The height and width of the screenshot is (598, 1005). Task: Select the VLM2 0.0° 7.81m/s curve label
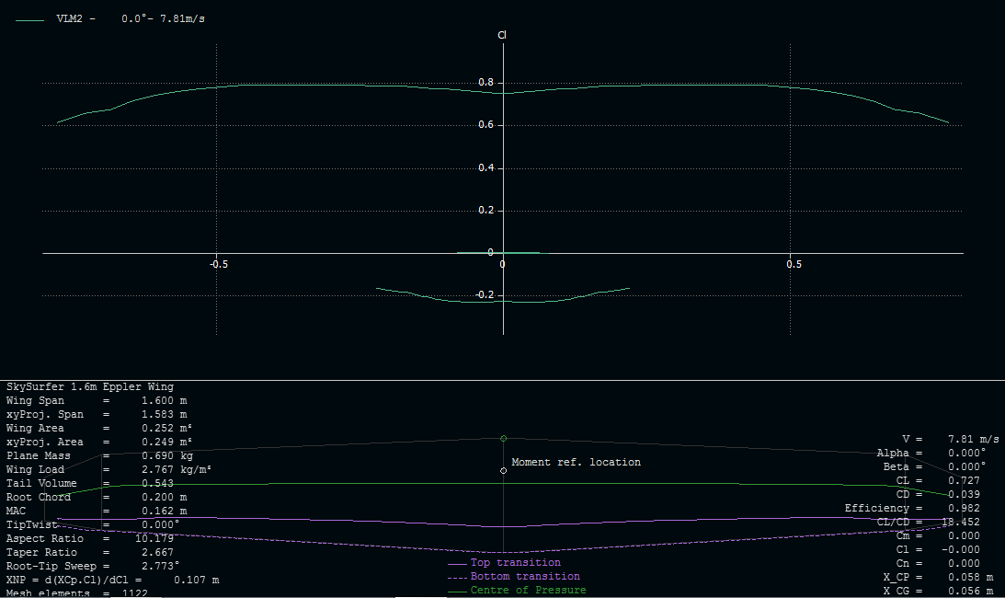tap(131, 19)
